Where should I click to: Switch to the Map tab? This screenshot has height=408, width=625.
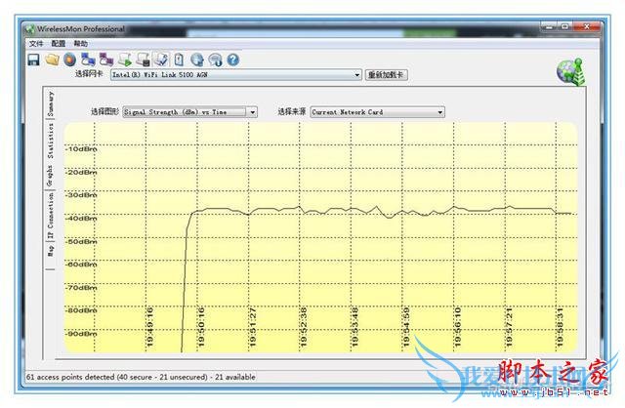click(50, 250)
